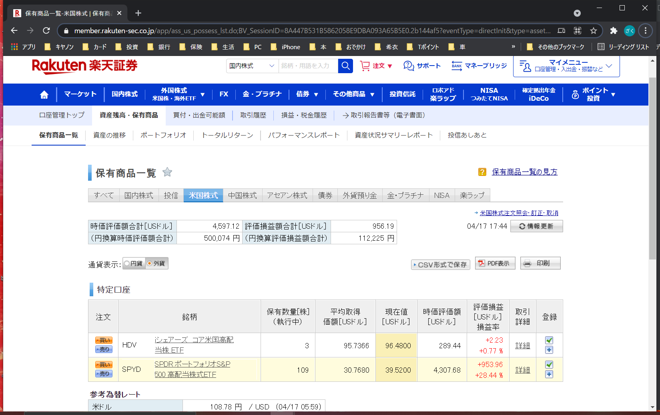The image size is (660, 415).
Task: Click browser back arrow
Action: 14,30
